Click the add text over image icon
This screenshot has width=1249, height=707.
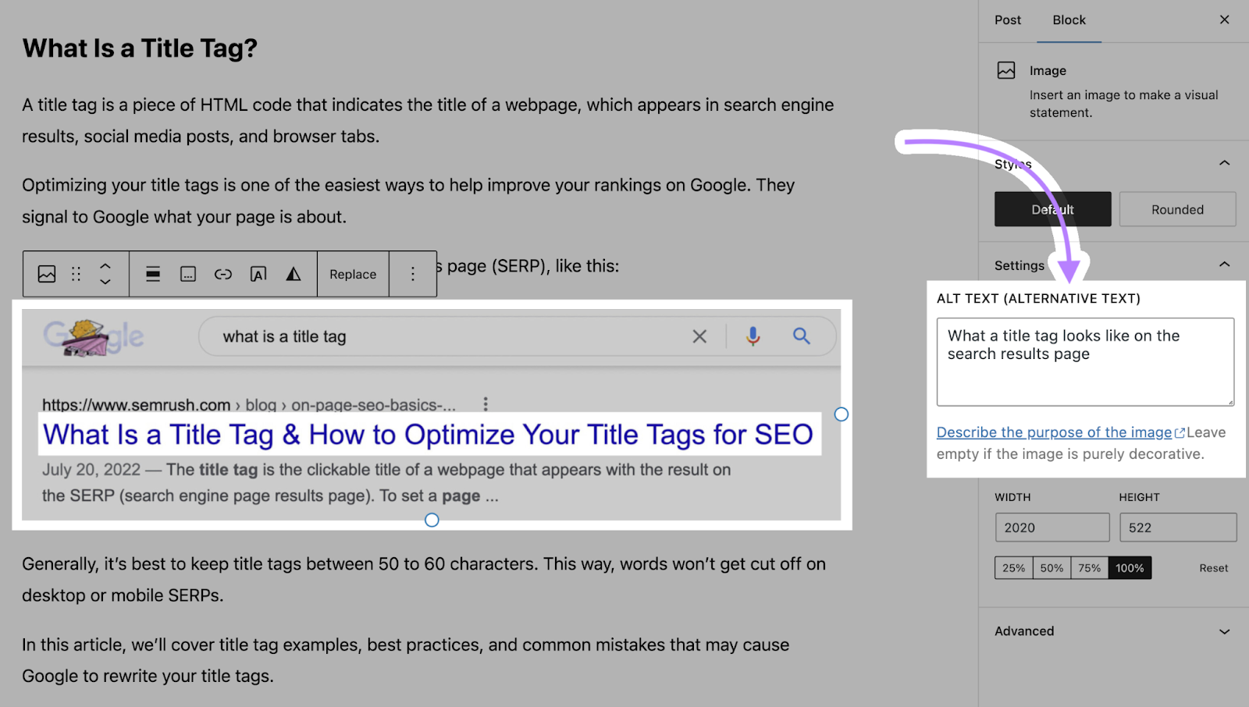pos(258,274)
